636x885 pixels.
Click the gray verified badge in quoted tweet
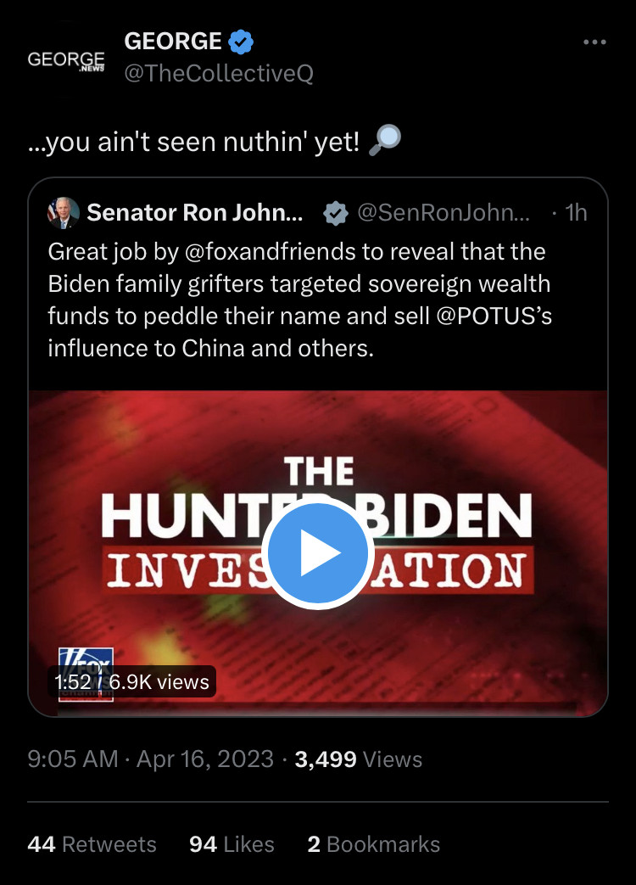point(336,214)
